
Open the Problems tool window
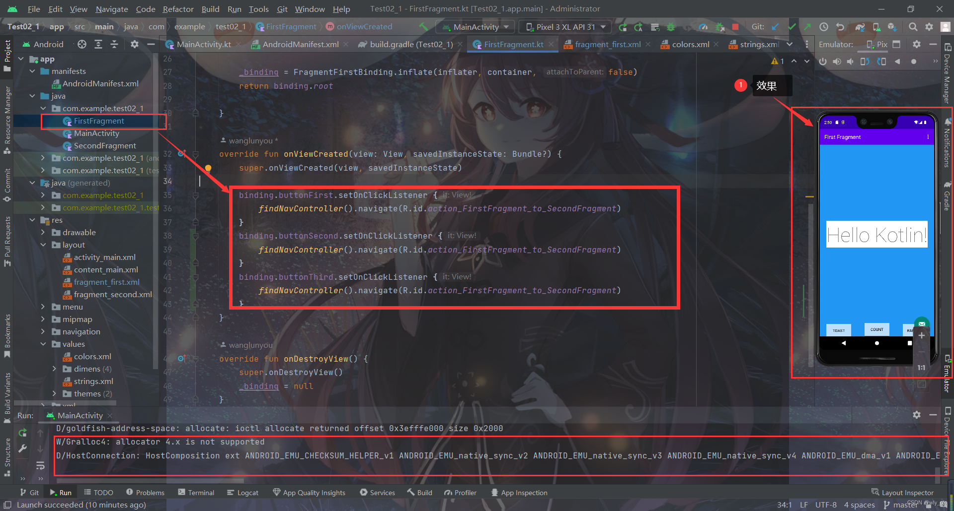click(x=145, y=493)
